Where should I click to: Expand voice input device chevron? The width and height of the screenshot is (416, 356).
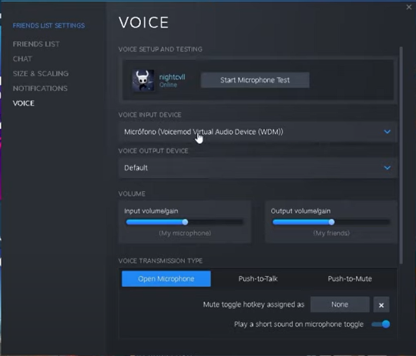coord(387,132)
